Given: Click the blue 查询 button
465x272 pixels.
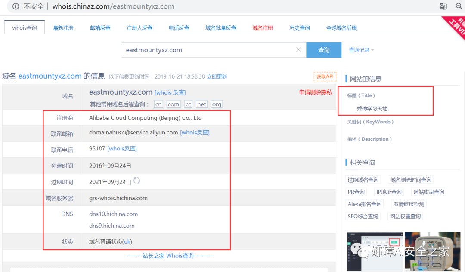Looking at the screenshot, I should click(x=324, y=50).
